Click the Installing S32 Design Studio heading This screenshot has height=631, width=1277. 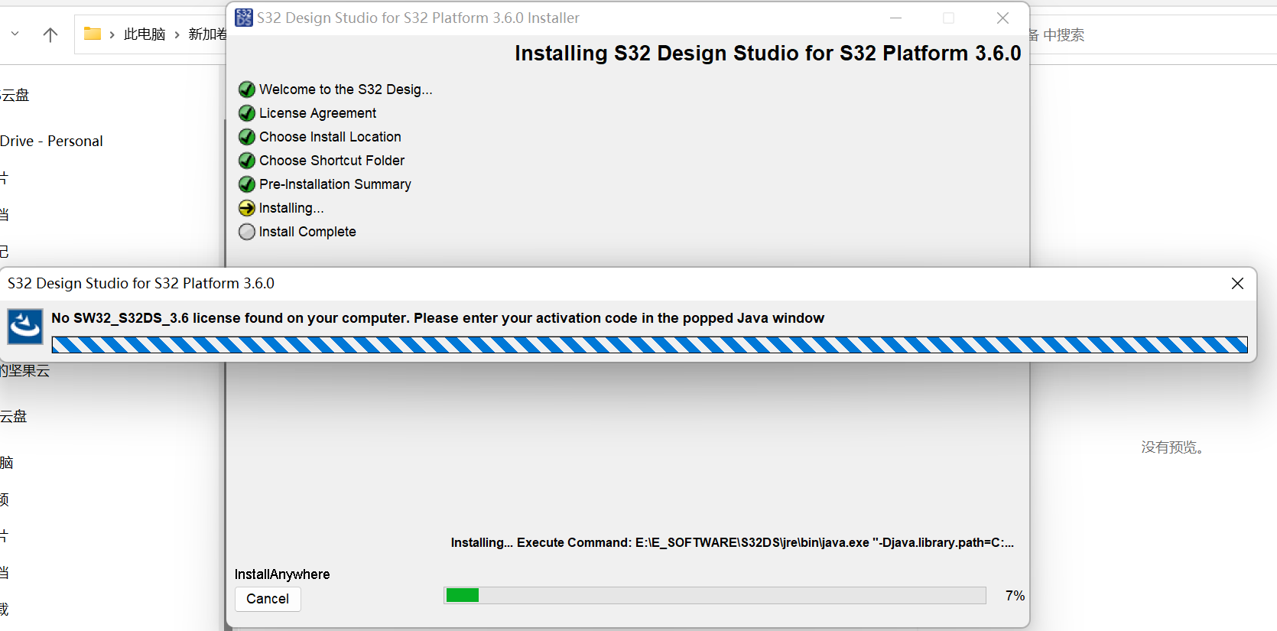pyautogui.click(x=768, y=54)
